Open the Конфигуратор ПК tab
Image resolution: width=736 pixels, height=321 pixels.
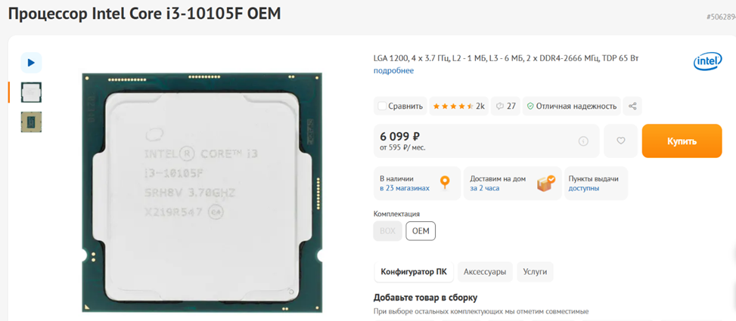pos(414,272)
